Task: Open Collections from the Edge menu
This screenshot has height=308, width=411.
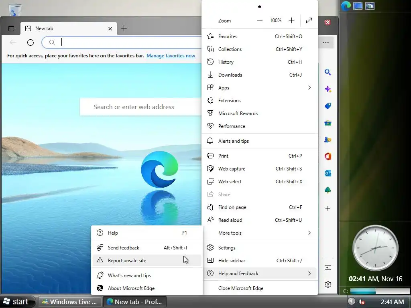Action: tap(260, 49)
